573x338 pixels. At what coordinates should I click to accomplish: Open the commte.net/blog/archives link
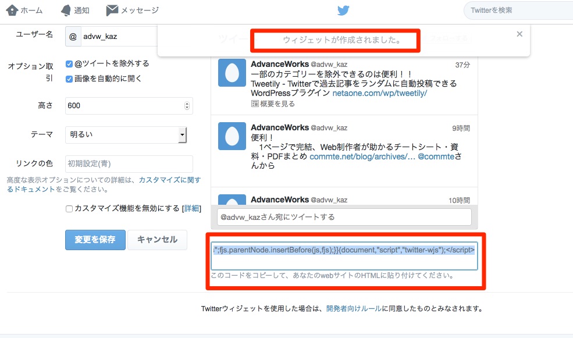click(362, 156)
